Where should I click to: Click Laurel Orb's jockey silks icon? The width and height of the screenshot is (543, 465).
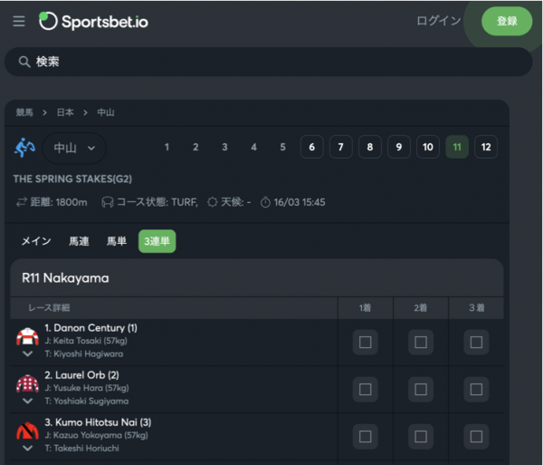(x=27, y=383)
